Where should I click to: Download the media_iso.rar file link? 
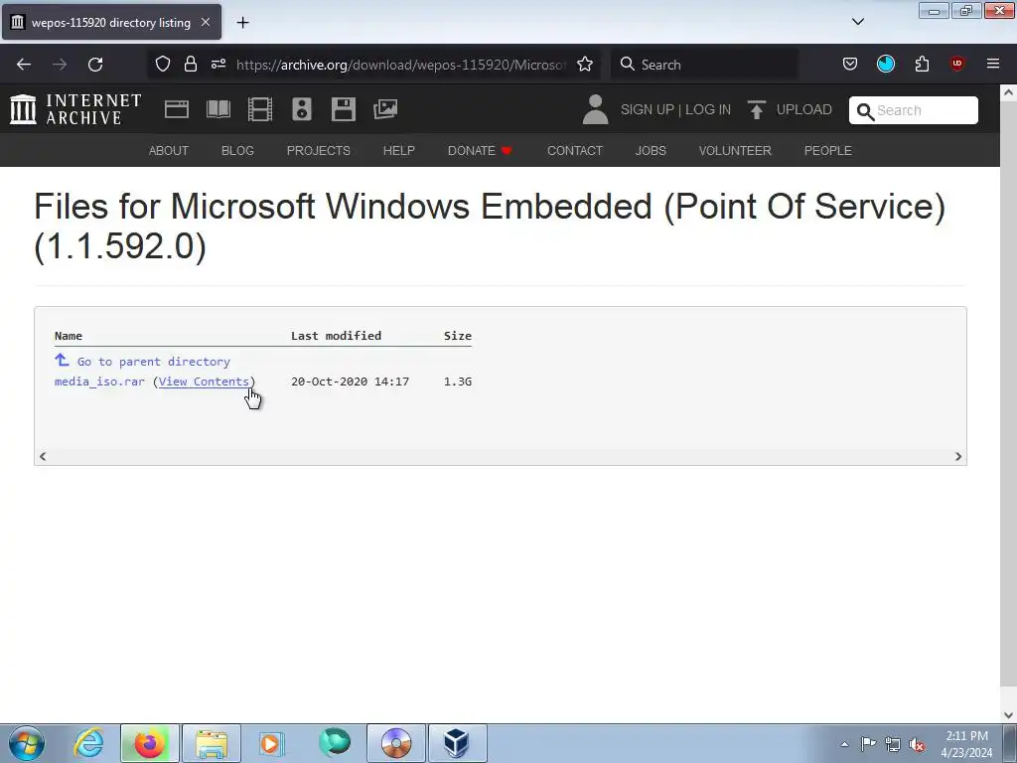(x=100, y=381)
